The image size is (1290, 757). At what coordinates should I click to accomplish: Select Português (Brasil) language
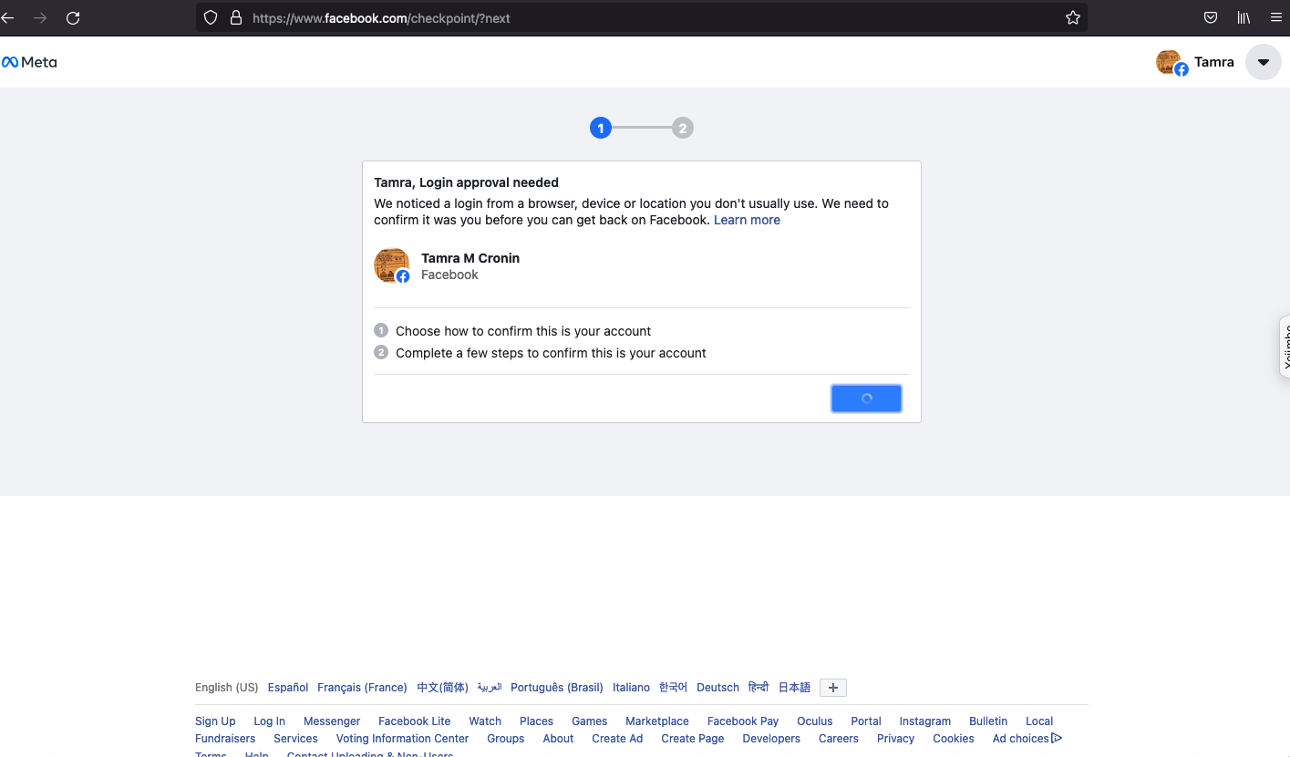[557, 688]
